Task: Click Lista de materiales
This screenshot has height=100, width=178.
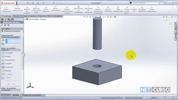Action: (x=108, y=9)
